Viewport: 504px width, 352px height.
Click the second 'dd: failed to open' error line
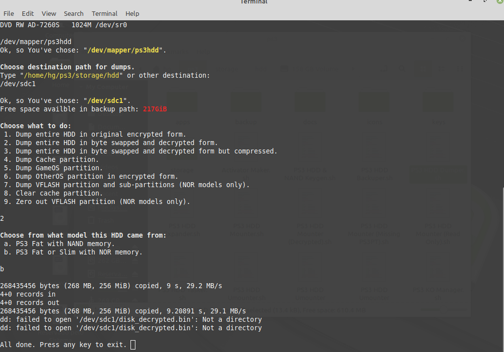coord(131,328)
